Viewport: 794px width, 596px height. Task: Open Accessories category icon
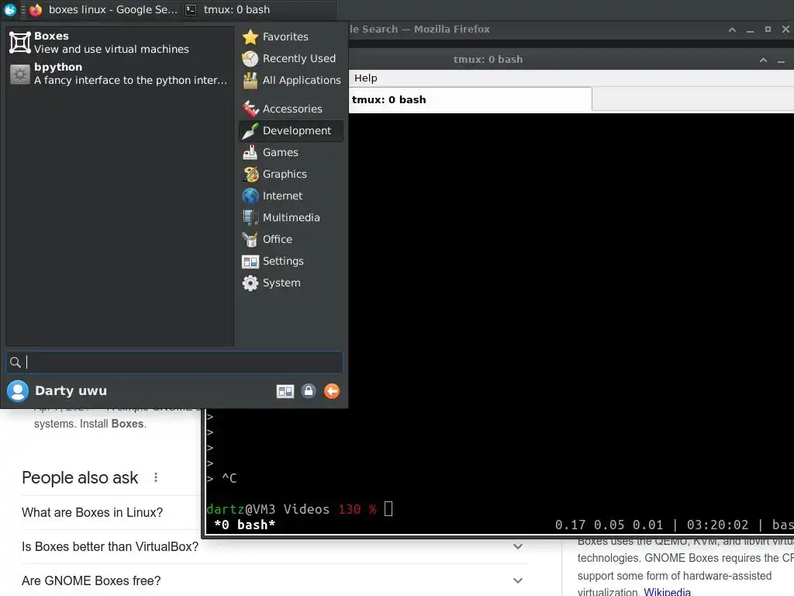250,109
